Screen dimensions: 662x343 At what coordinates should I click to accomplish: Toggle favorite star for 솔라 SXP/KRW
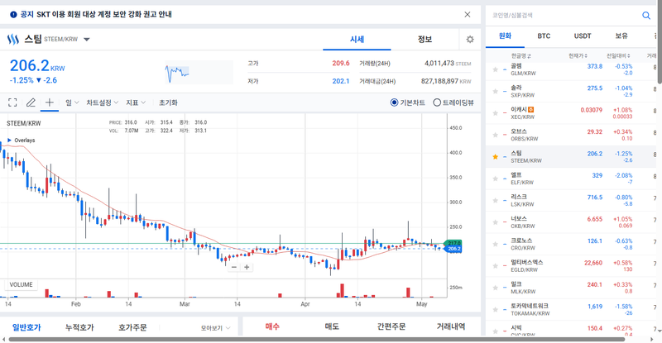[495, 91]
